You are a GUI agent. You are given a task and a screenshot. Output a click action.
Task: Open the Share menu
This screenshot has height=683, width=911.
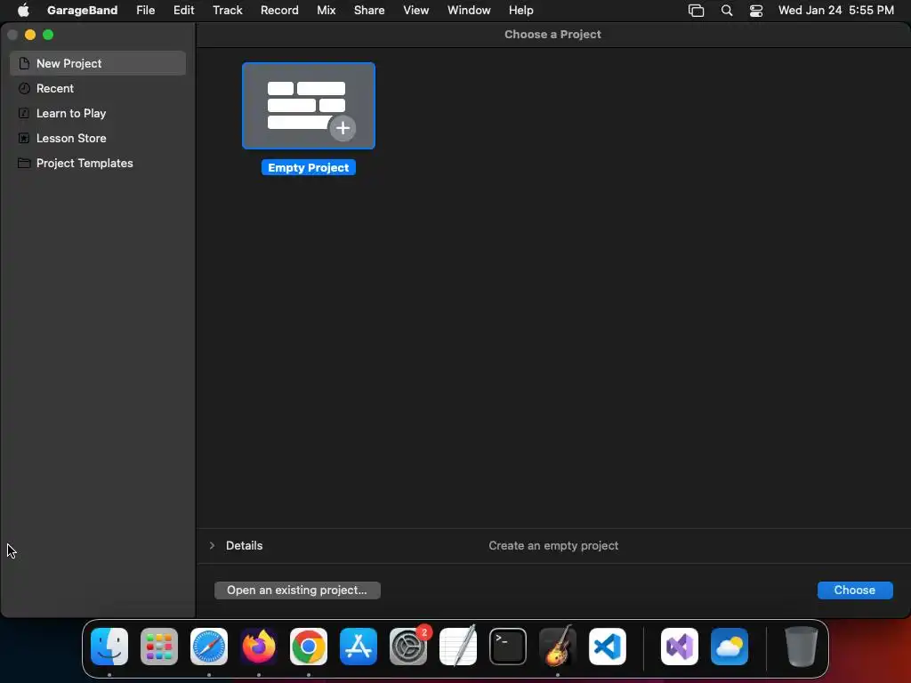[x=369, y=10]
